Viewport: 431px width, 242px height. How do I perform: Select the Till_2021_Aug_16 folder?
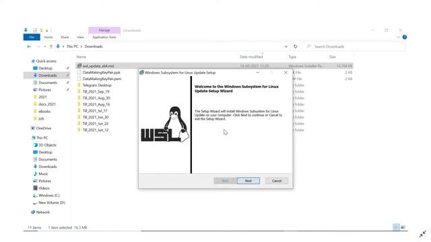tap(96, 105)
